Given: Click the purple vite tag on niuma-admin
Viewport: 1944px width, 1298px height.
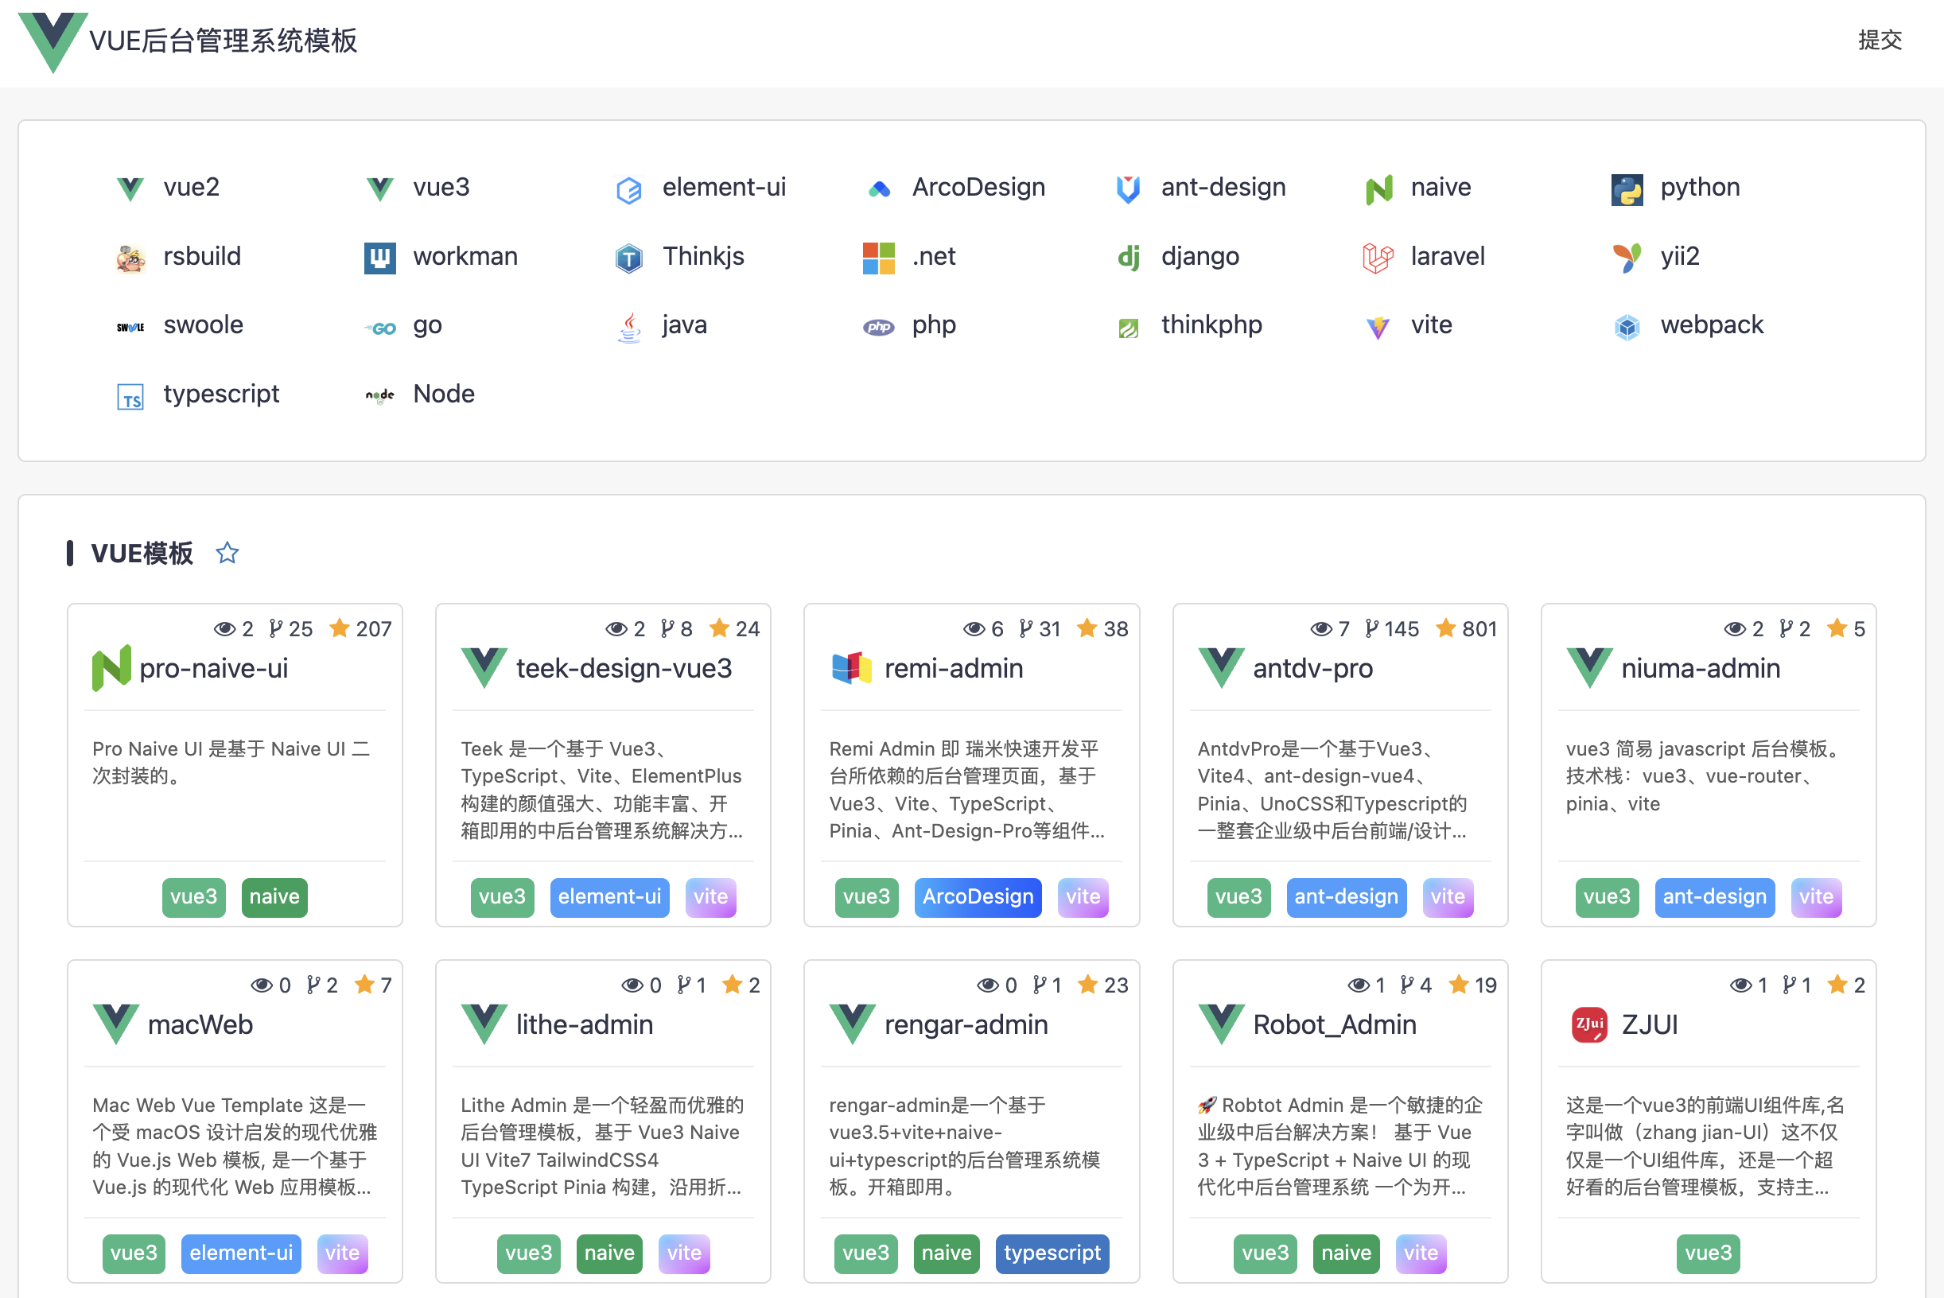Looking at the screenshot, I should [1815, 896].
